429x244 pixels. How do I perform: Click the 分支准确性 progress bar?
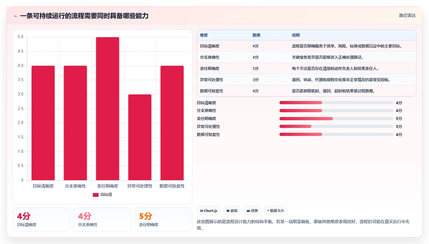point(336,111)
